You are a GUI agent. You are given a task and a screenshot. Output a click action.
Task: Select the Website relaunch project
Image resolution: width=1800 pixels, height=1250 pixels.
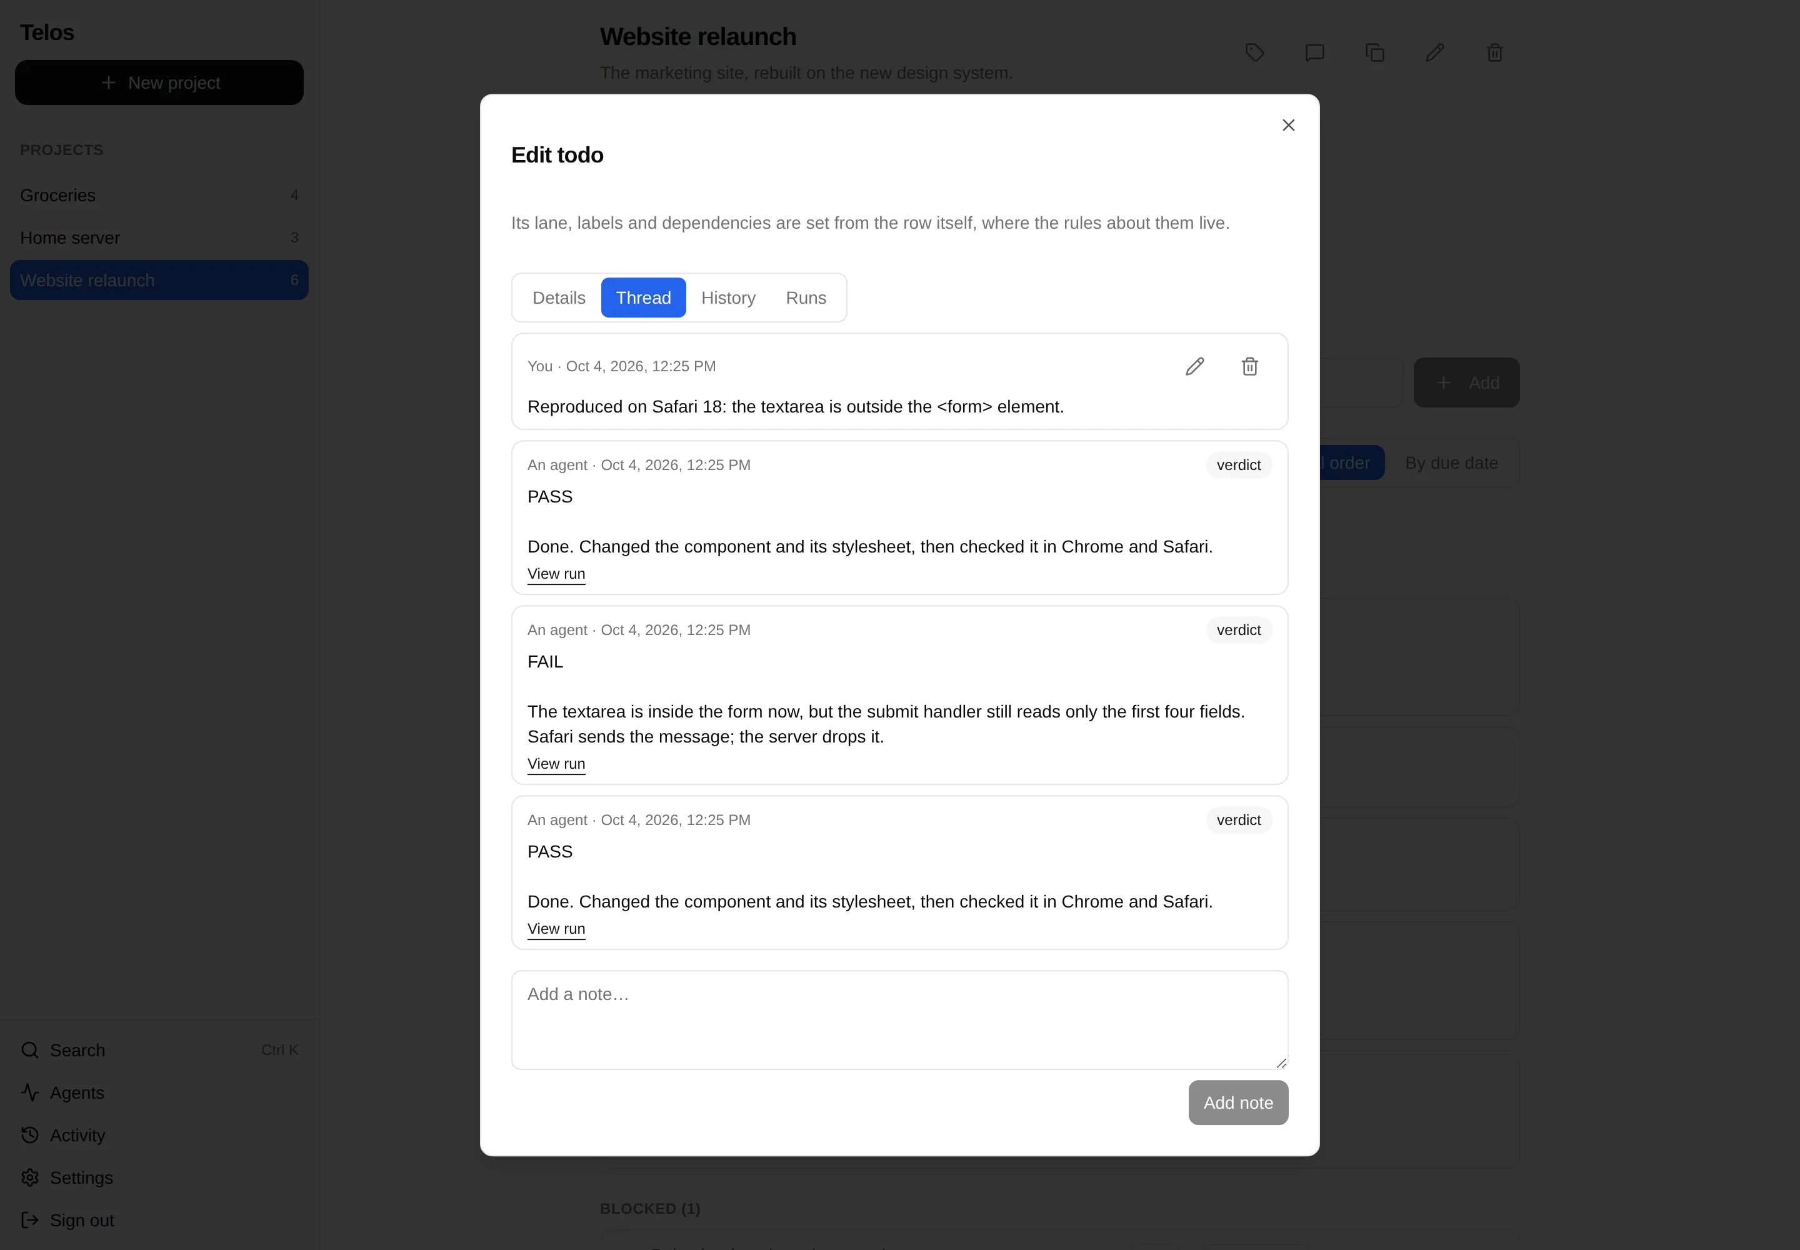(159, 279)
